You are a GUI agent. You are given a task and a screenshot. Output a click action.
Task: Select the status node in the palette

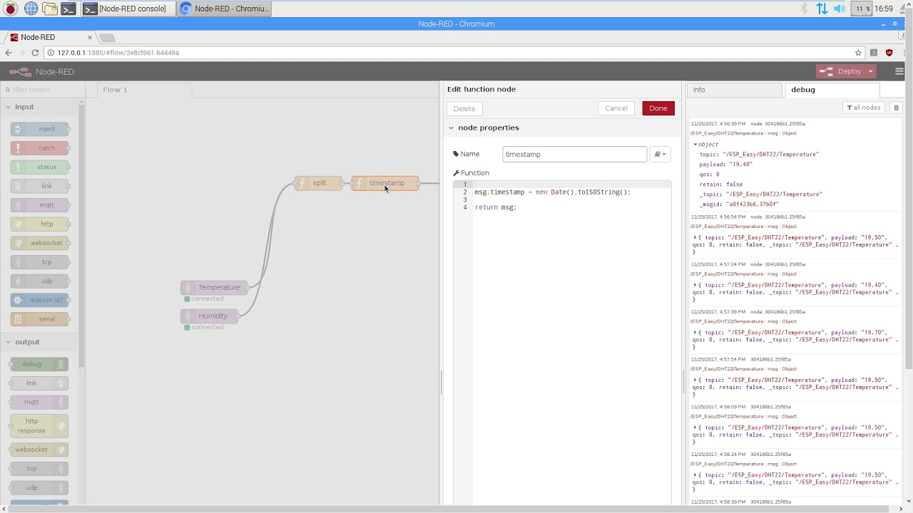tap(40, 167)
